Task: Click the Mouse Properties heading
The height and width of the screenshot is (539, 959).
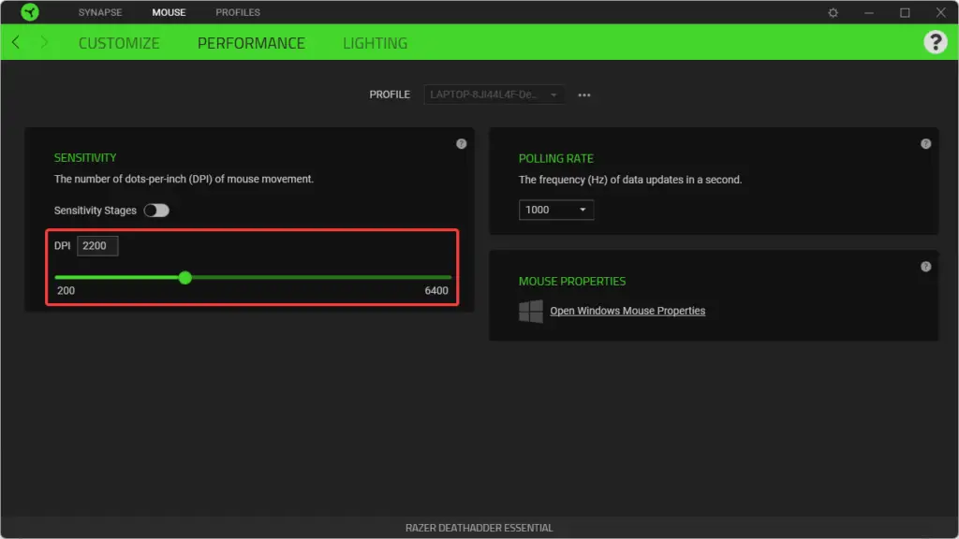Action: (572, 281)
